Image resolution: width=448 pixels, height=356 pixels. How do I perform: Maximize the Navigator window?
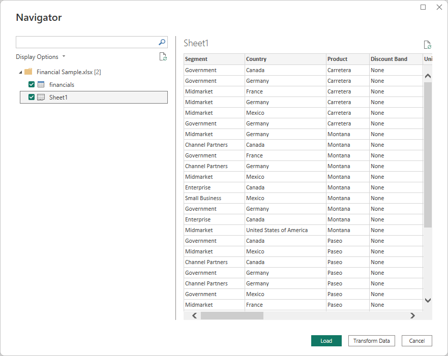coord(423,7)
